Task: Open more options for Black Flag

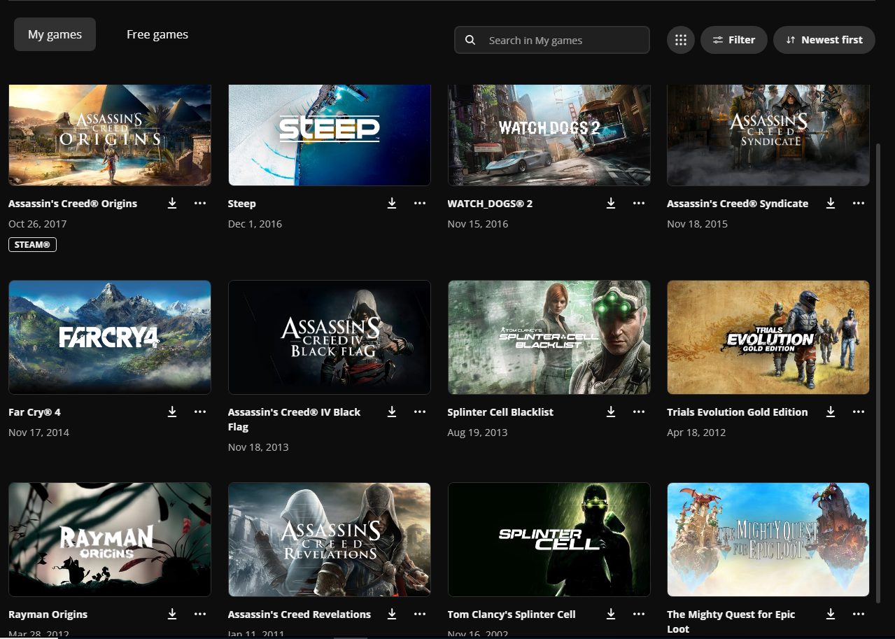Action: [420, 412]
